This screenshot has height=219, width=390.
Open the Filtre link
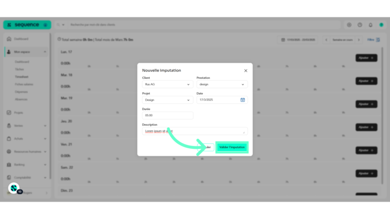tap(371, 40)
